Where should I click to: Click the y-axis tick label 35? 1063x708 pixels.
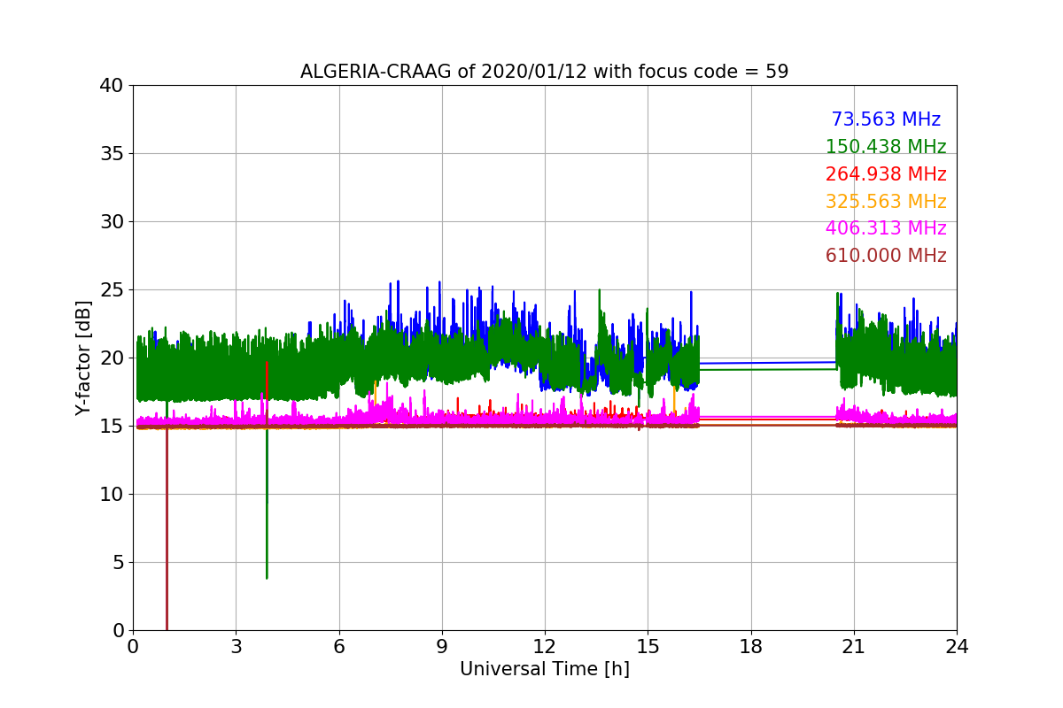point(112,154)
